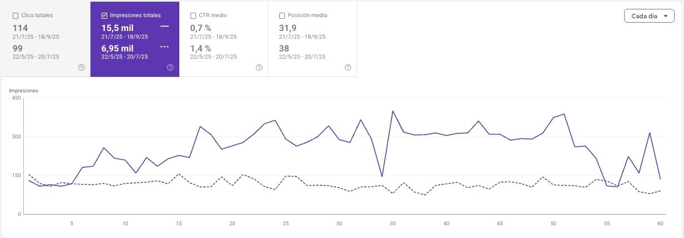Enable the CTR medio checkbox
Screen dimensions: 684x238
(x=193, y=15)
